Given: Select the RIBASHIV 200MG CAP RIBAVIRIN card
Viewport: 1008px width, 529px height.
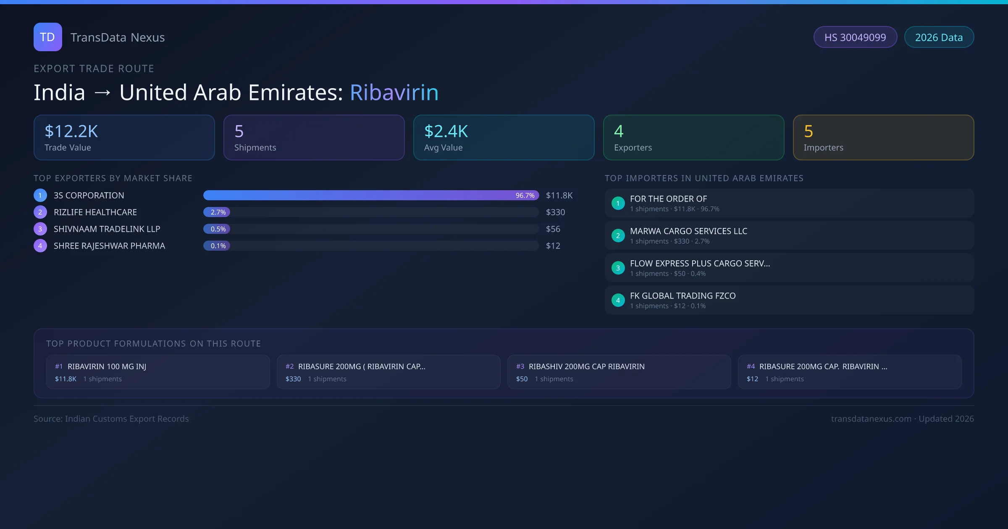Looking at the screenshot, I should tap(619, 372).
